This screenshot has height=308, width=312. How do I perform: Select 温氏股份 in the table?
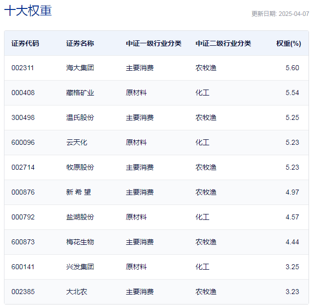(x=80, y=117)
